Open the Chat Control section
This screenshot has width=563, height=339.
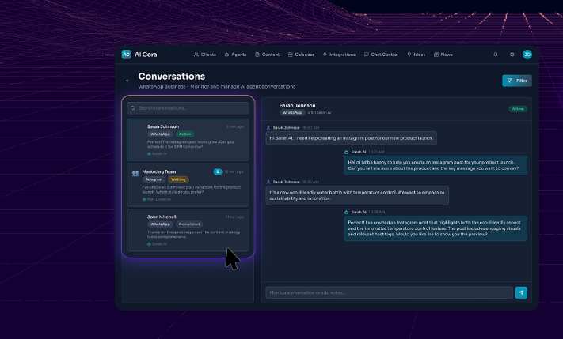(x=382, y=55)
